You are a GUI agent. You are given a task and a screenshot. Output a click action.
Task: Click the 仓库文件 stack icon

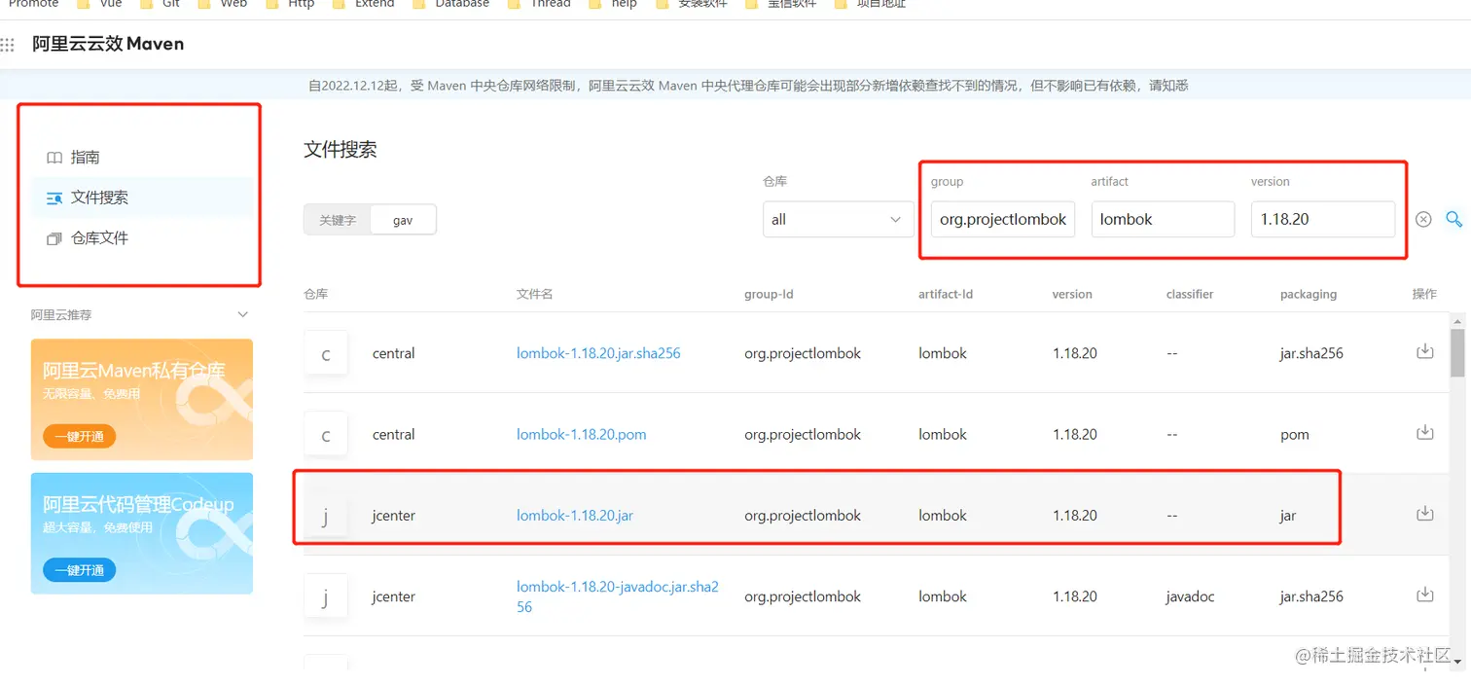tap(54, 238)
